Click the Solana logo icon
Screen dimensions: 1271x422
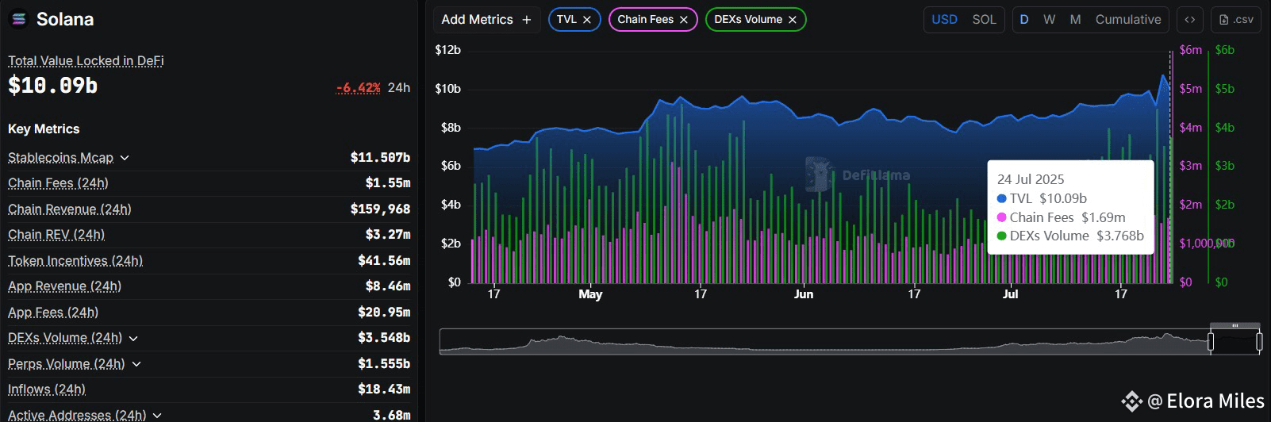pos(18,19)
